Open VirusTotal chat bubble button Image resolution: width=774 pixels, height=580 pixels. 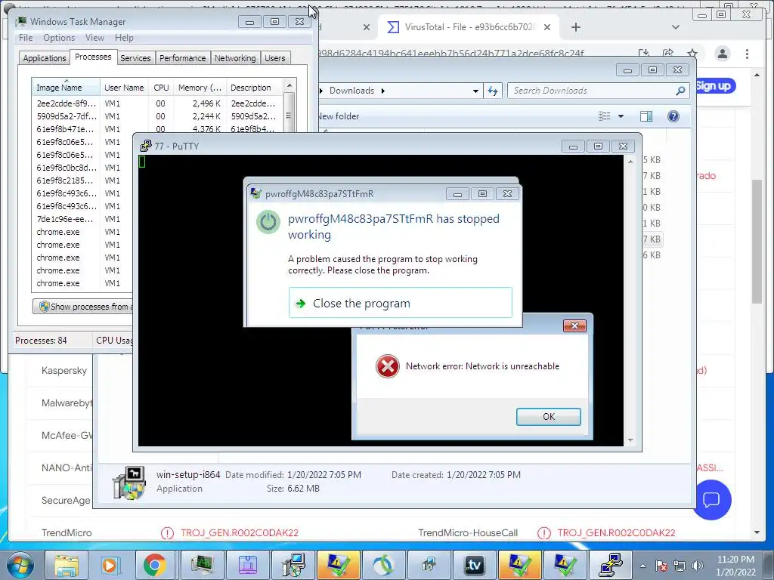tap(711, 500)
